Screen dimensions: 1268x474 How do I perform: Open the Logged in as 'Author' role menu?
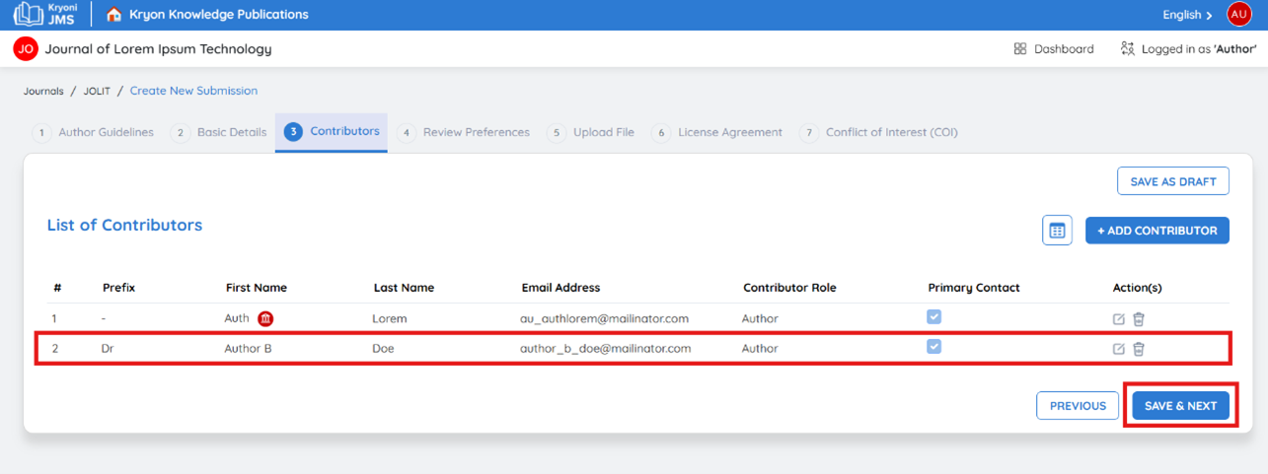click(1188, 48)
